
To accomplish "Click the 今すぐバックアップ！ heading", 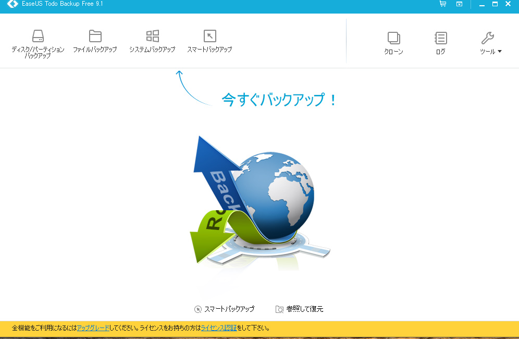I will click(x=280, y=100).
